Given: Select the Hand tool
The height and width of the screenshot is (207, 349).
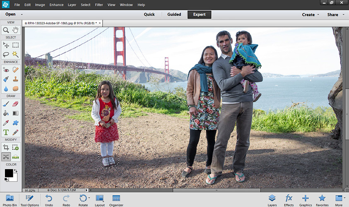Looking at the screenshot, I should [15, 30].
